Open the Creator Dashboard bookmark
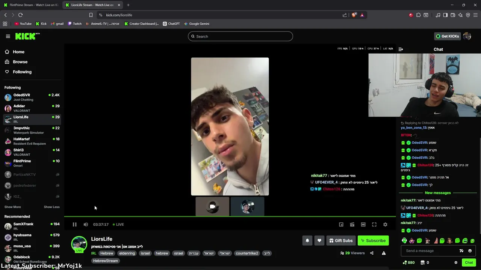Image resolution: width=481 pixels, height=270 pixels. (x=142, y=24)
